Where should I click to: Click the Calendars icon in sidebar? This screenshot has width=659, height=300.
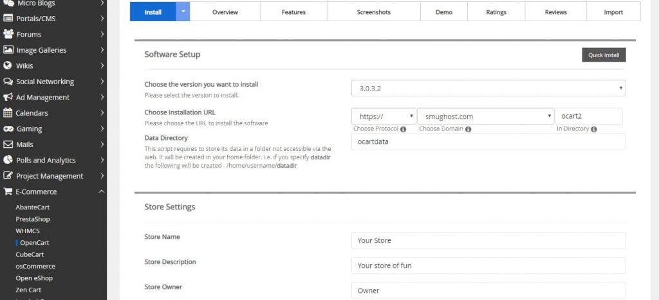click(8, 113)
